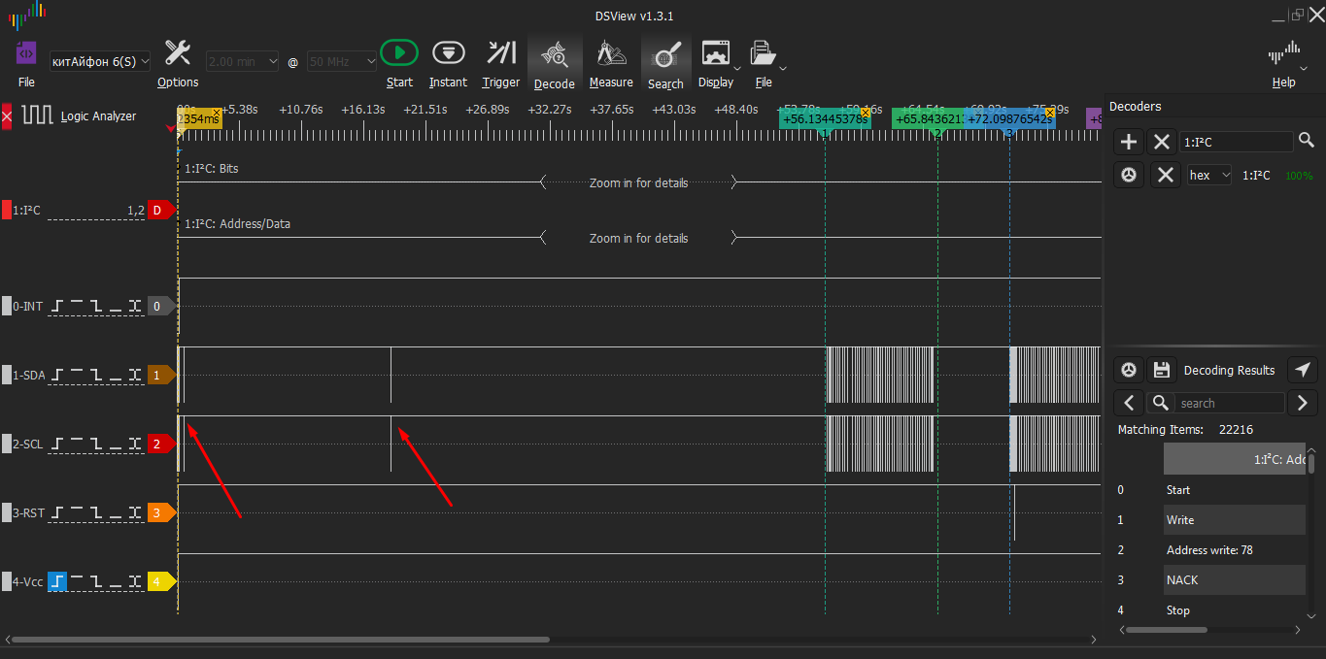Image resolution: width=1326 pixels, height=659 pixels.
Task: Enable low level trigger on 1-SDA
Action: (116, 375)
